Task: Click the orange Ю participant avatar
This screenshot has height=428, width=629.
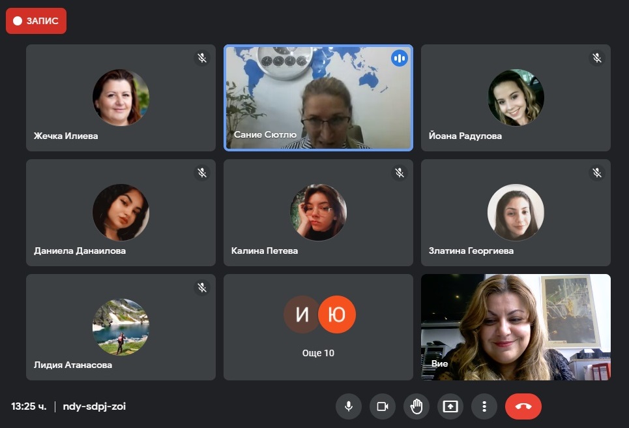Action: (x=337, y=314)
